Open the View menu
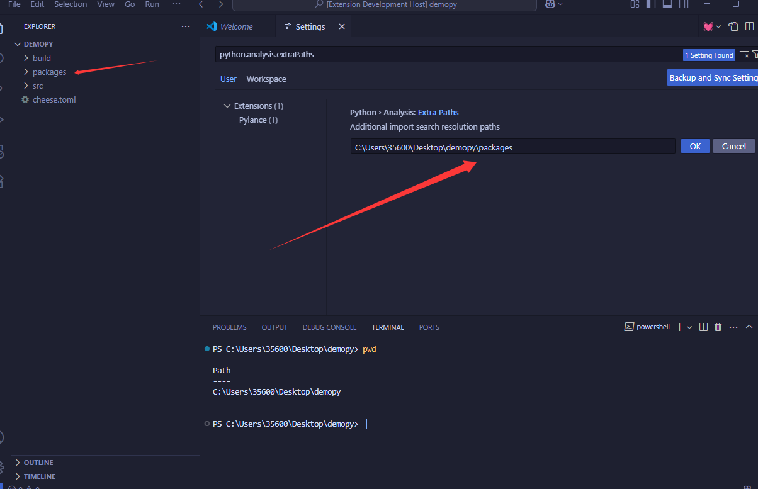This screenshot has width=758, height=489. pos(106,4)
